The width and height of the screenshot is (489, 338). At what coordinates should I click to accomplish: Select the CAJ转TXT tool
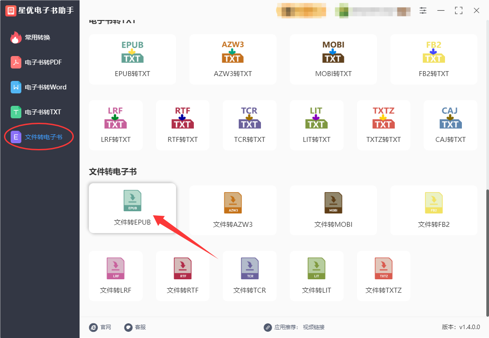tap(450, 125)
